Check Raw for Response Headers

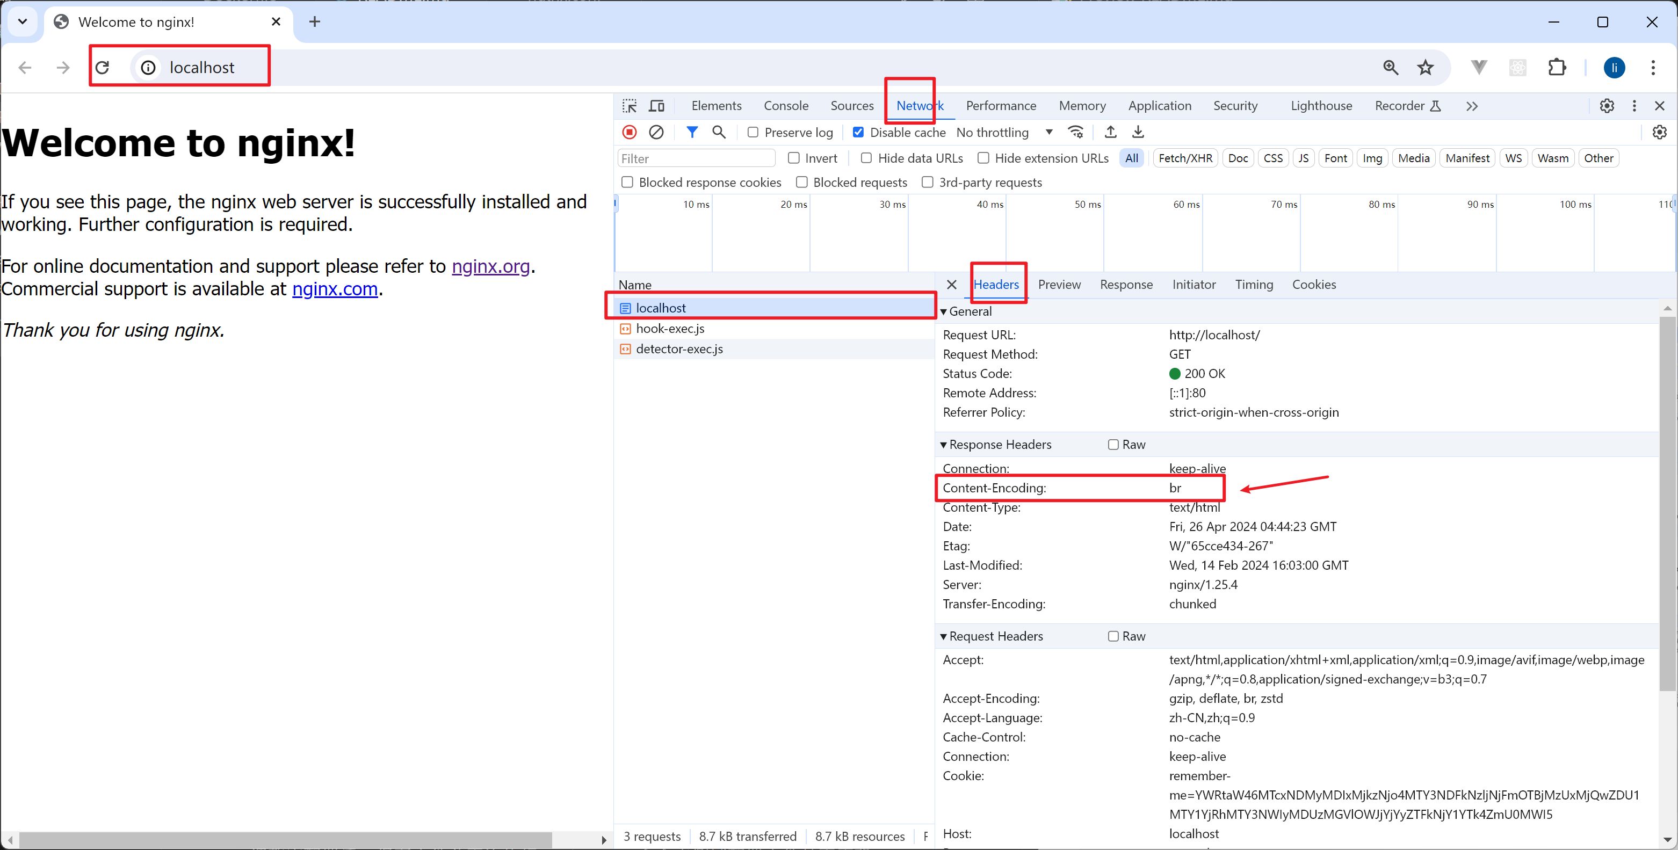pos(1113,445)
